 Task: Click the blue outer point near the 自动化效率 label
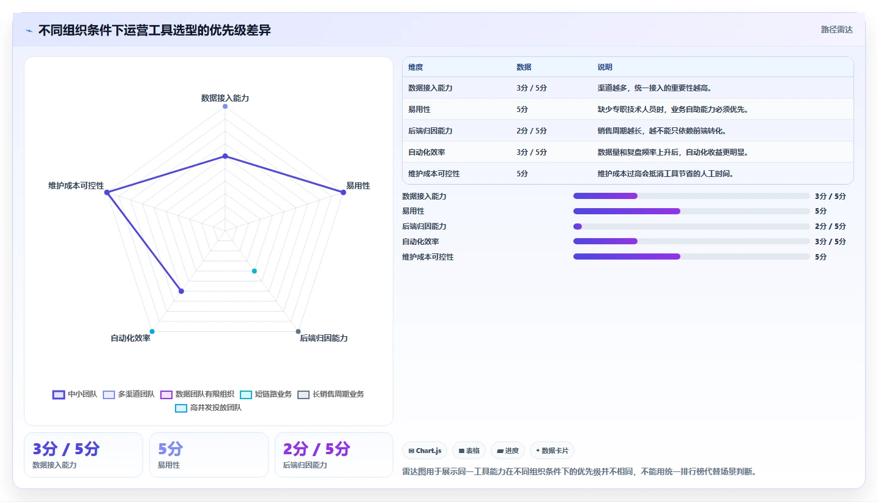pyautogui.click(x=152, y=331)
